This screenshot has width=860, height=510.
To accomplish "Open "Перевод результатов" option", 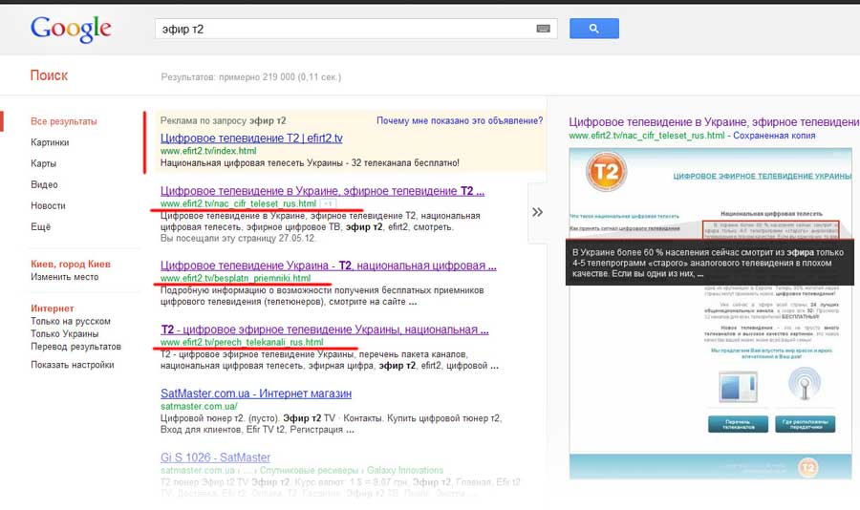I will pos(75,347).
